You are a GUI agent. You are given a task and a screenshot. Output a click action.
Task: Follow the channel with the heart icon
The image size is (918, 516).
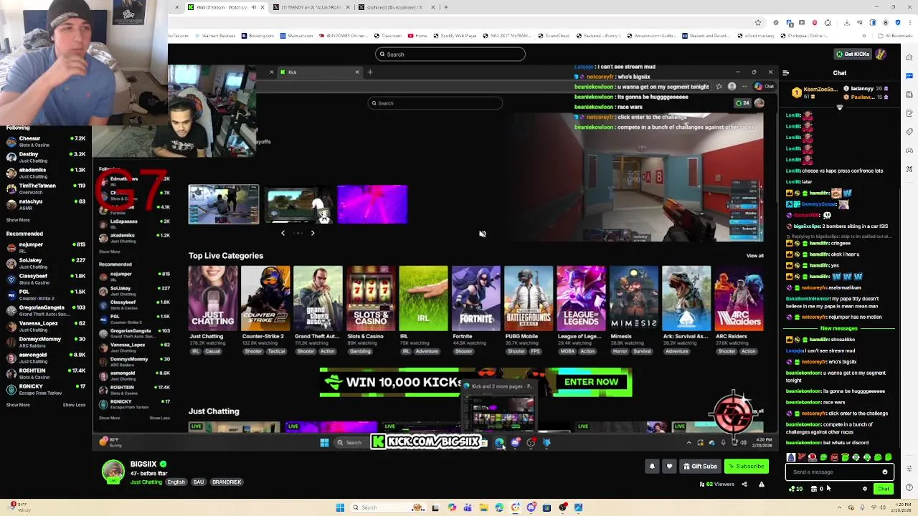click(x=669, y=467)
